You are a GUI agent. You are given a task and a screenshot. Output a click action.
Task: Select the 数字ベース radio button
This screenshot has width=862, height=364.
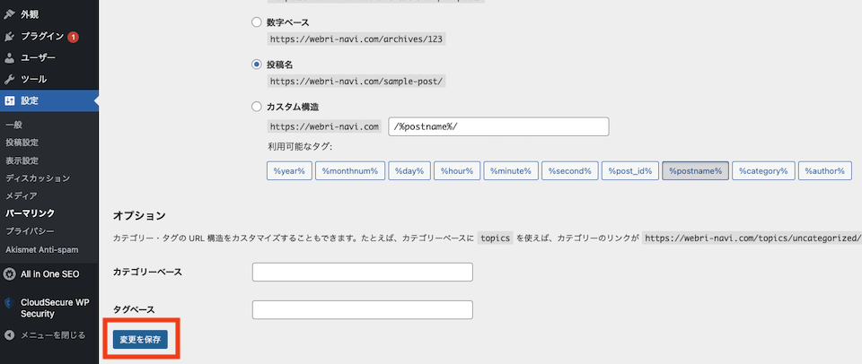pos(256,22)
